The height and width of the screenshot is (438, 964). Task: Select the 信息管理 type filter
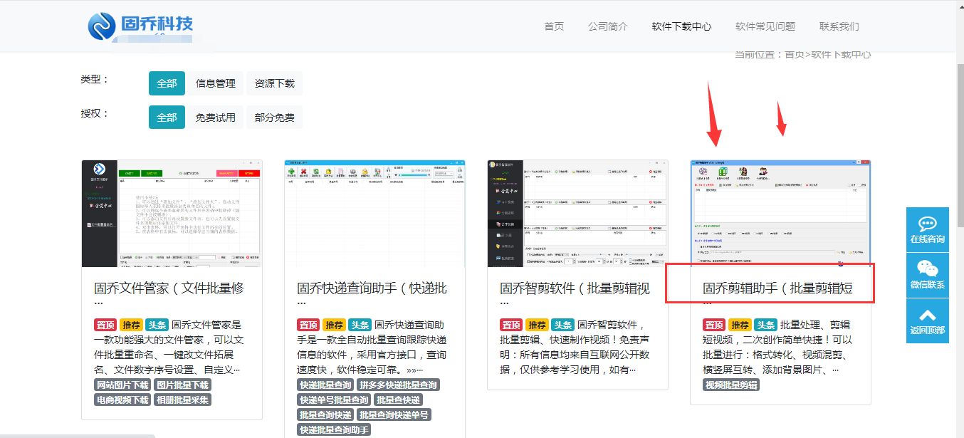pyautogui.click(x=215, y=83)
